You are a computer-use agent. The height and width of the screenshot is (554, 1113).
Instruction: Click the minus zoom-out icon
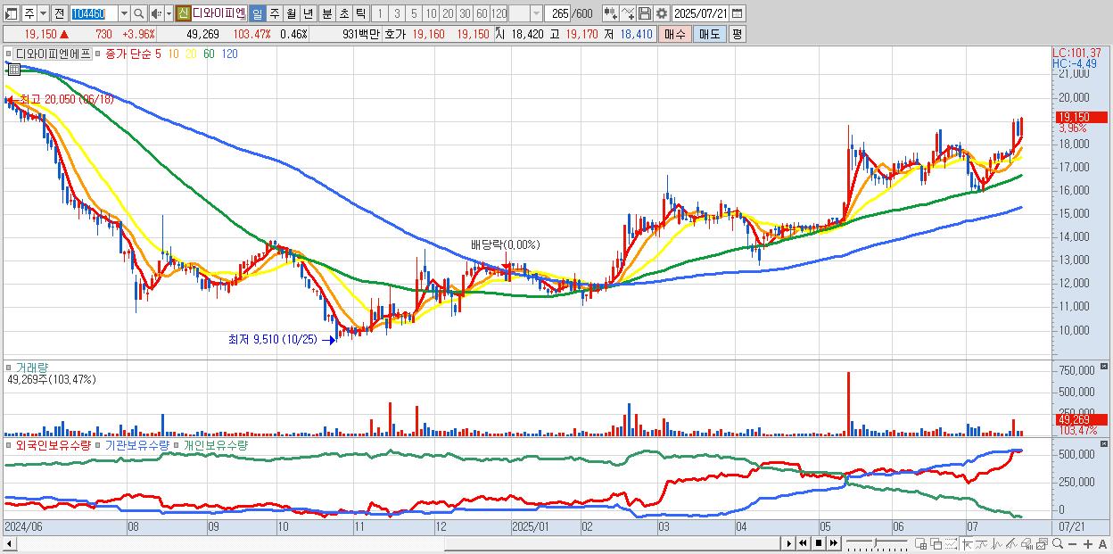[x=1073, y=543]
